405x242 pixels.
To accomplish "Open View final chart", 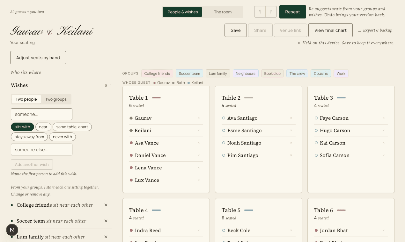I will [330, 30].
